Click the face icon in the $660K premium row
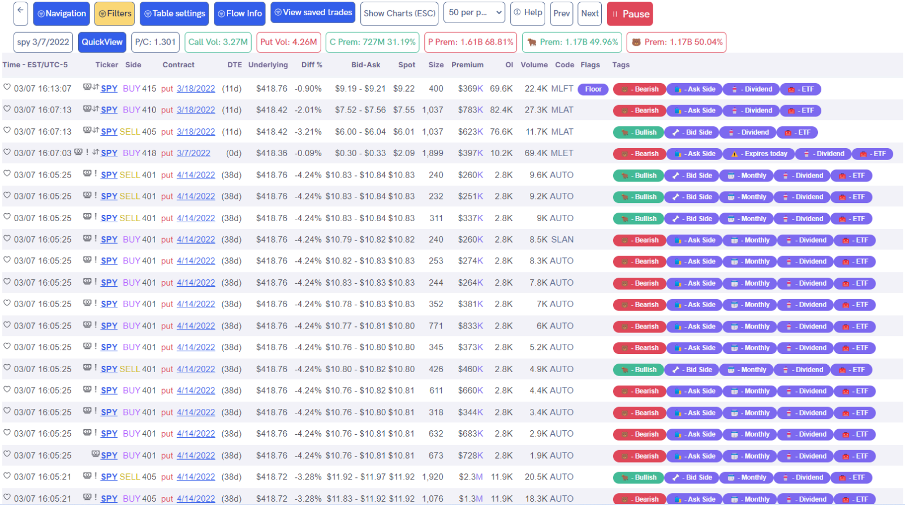Image resolution: width=905 pixels, height=505 pixels. click(87, 389)
